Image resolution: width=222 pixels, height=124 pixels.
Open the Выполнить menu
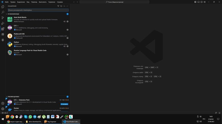pos(43,2)
